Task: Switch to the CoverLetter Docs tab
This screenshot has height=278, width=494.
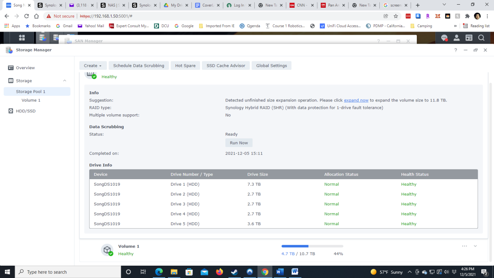Action: (206, 5)
